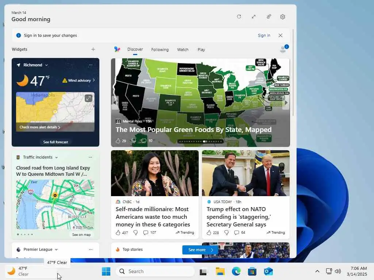Viewport: 374px width, 280px height.
Task: Click the widgets board scrollbar
Action: point(293,73)
